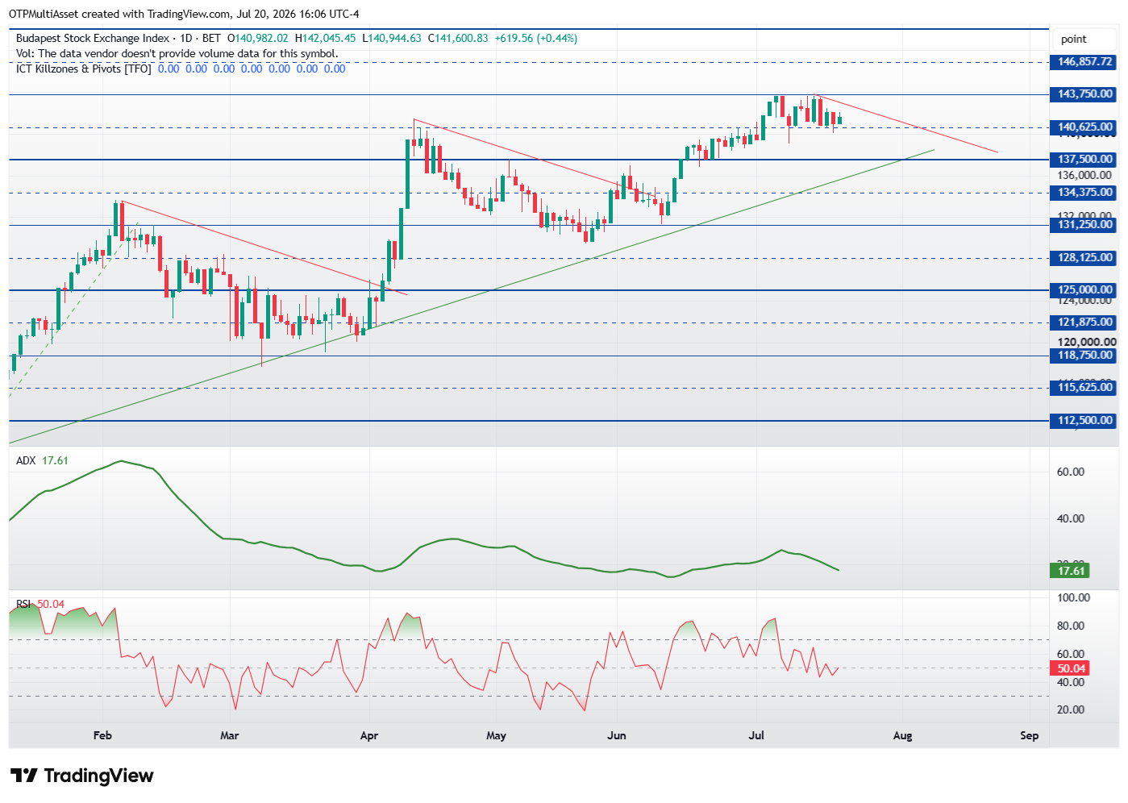Click the RSI reading 50.04 beside its label

point(51,604)
